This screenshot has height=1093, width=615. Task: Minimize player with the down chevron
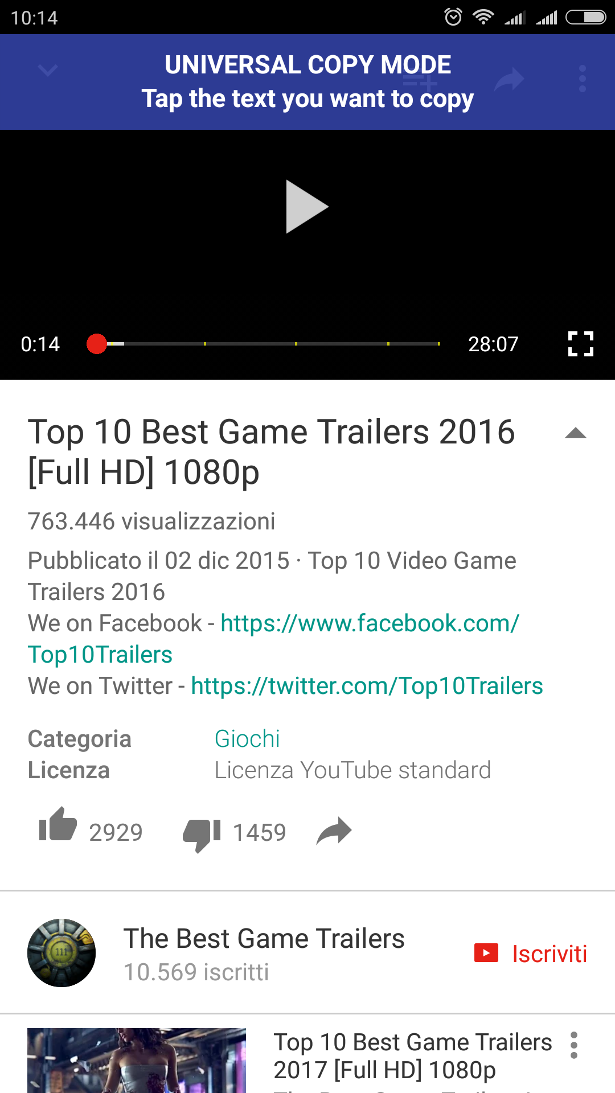48,70
